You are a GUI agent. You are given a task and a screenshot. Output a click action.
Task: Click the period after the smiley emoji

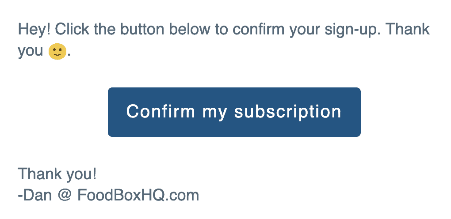tap(69, 56)
